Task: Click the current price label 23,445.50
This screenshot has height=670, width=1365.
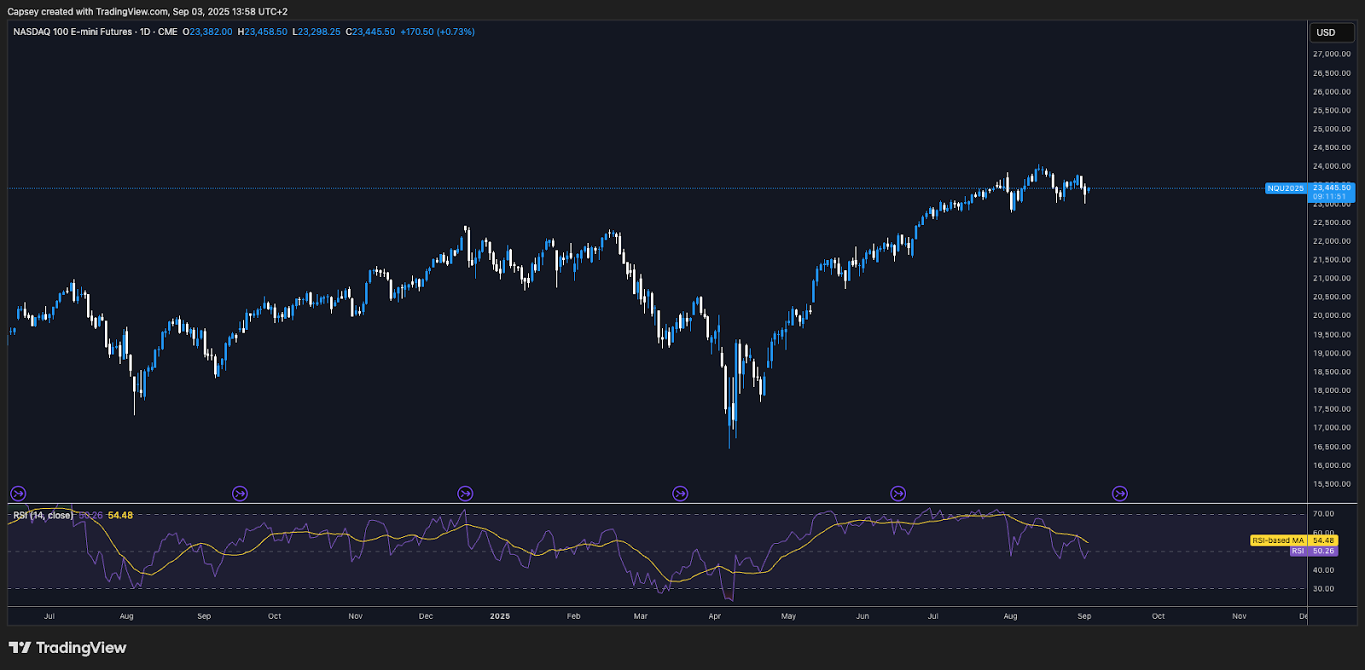Action: [1332, 188]
